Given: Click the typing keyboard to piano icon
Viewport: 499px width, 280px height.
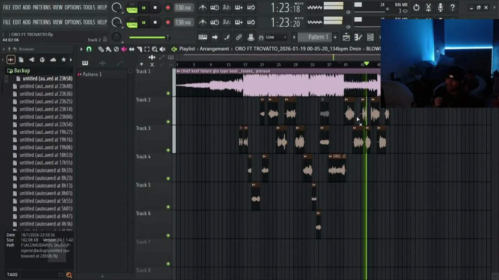Looking at the screenshot, I should coord(202,37).
